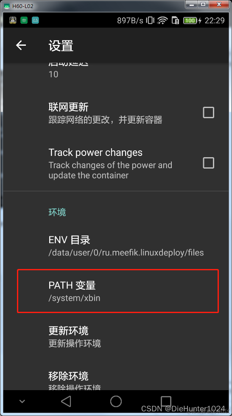
Task: Go back using the arrow beside 设置
Action: [x=21, y=45]
